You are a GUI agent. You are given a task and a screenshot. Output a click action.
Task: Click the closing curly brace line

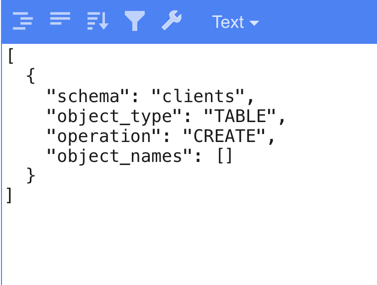(x=30, y=176)
